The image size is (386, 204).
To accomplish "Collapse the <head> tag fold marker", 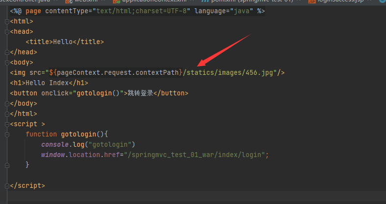I will 7,32.
